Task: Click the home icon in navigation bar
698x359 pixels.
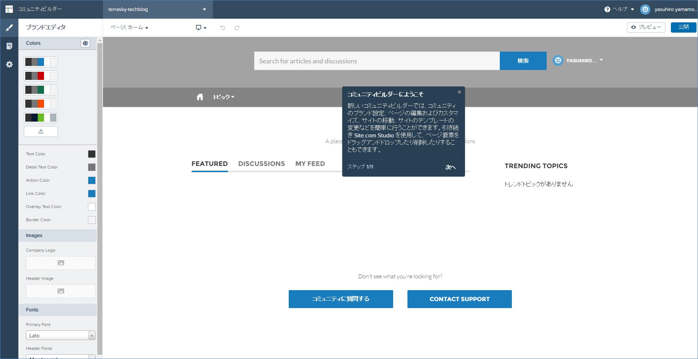Action: pos(200,97)
